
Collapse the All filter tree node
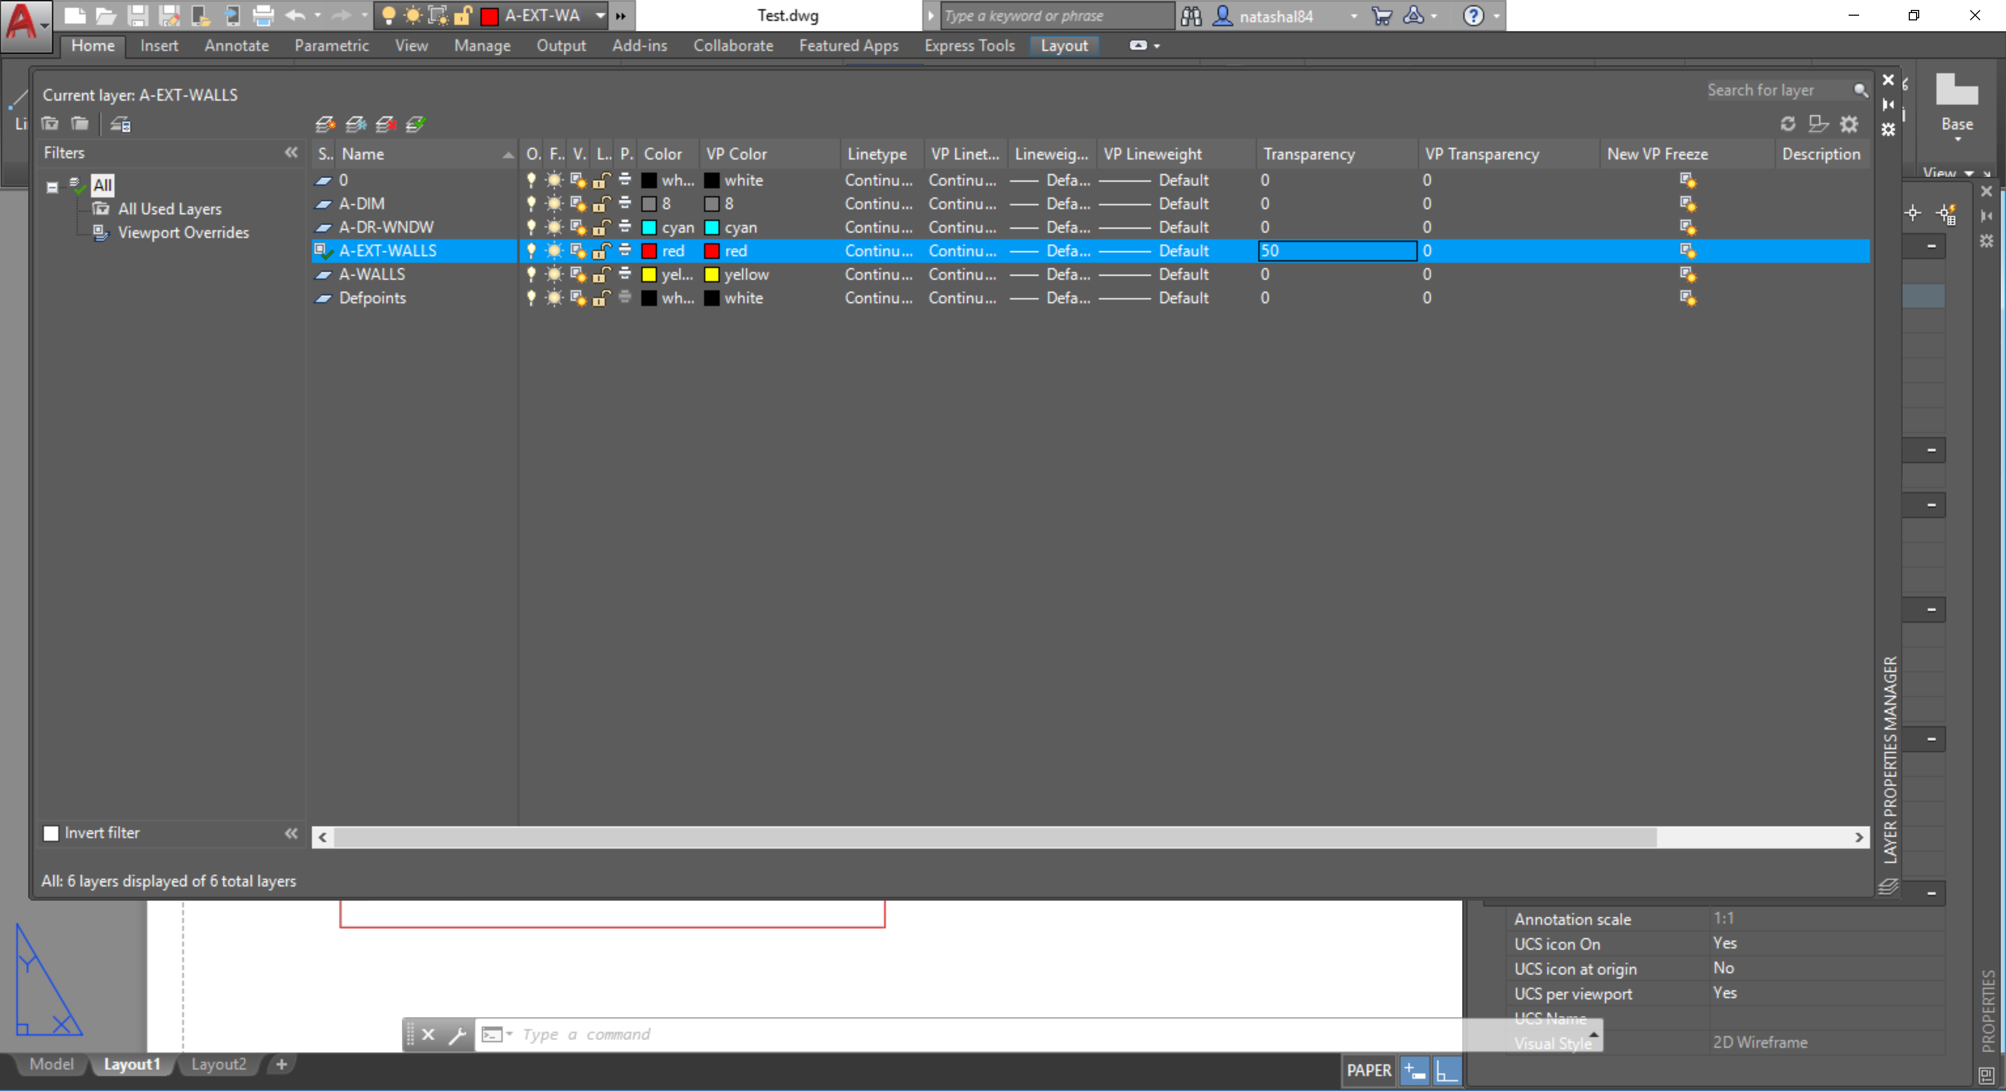coord(52,187)
